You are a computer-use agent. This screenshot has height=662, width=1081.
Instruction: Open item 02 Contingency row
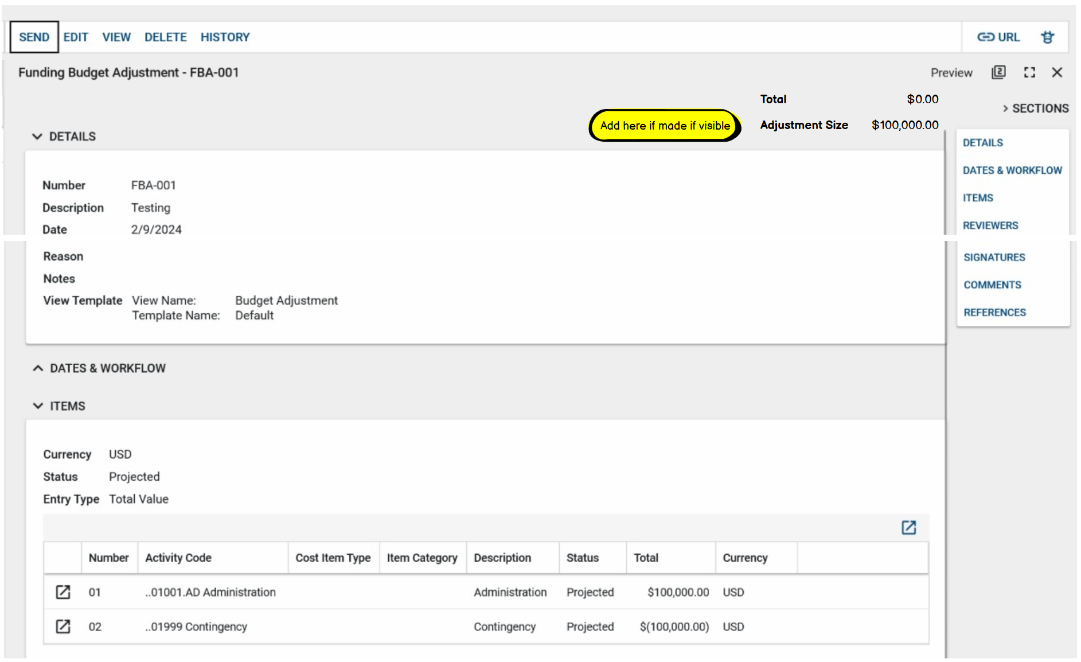click(63, 626)
